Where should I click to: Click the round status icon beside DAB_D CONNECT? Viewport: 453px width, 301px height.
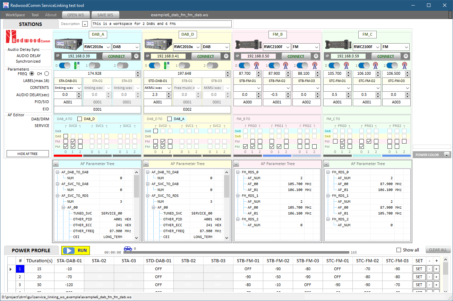226,56
